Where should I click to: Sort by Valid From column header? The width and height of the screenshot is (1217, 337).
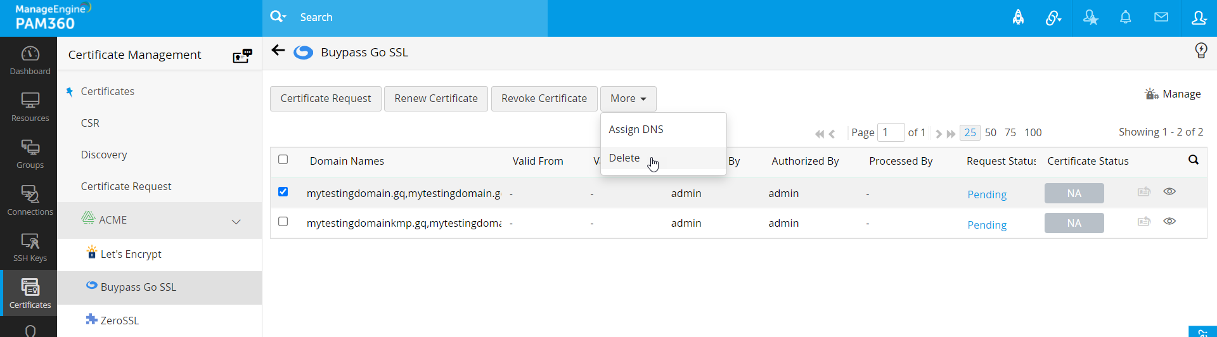tap(538, 161)
